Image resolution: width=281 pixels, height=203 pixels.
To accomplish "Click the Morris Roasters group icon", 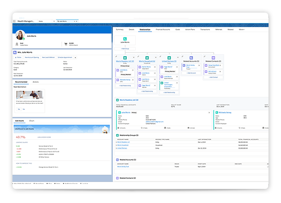I will [124, 58].
